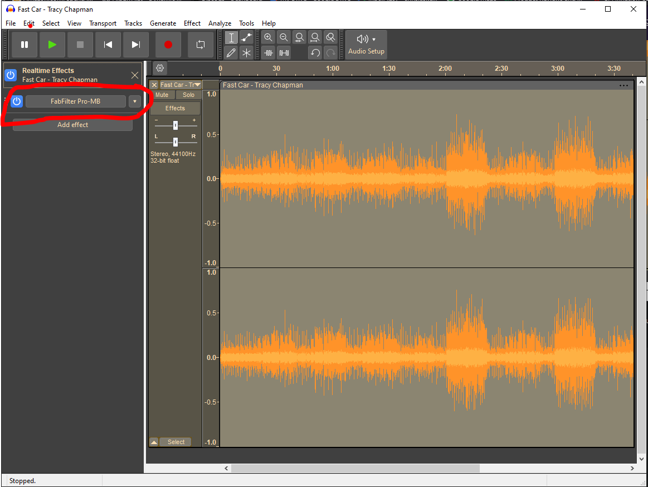Viewport: 648px width, 487px height.
Task: Undo the last action
Action: click(x=315, y=53)
